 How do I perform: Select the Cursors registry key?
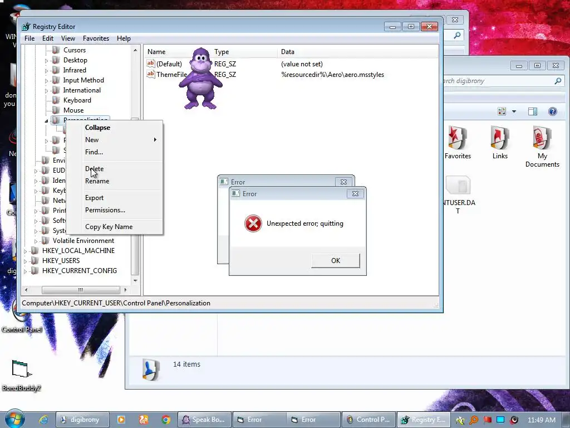click(x=75, y=50)
